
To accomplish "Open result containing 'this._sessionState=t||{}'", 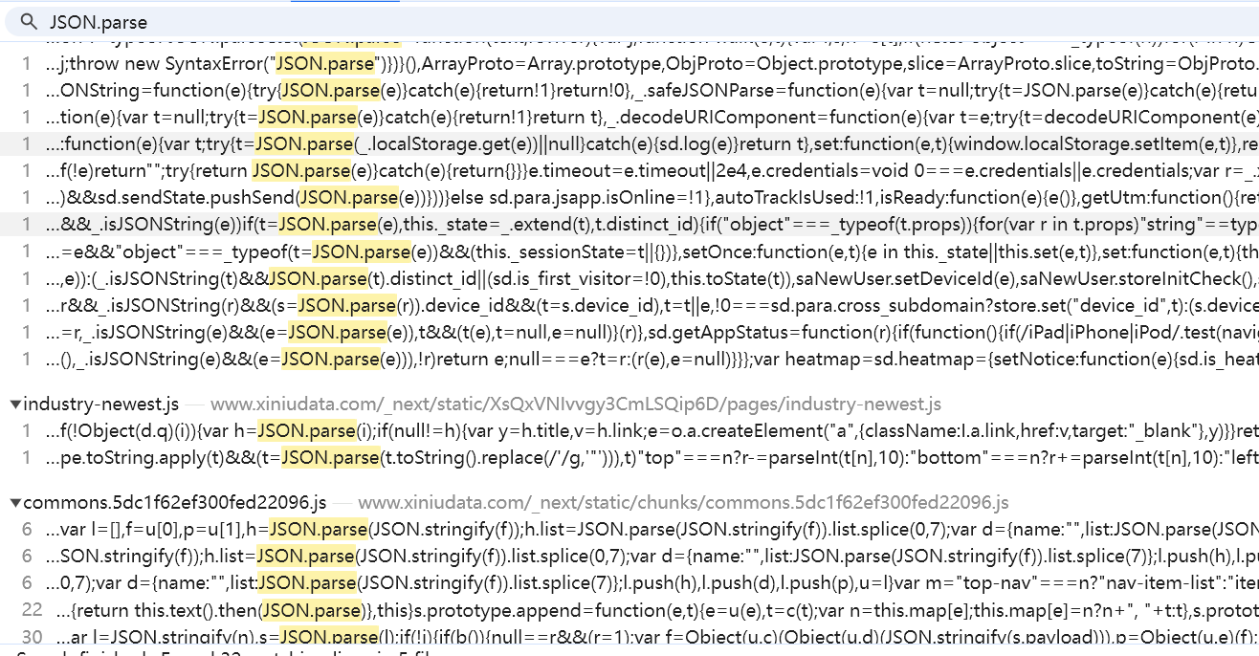I will (x=629, y=251).
